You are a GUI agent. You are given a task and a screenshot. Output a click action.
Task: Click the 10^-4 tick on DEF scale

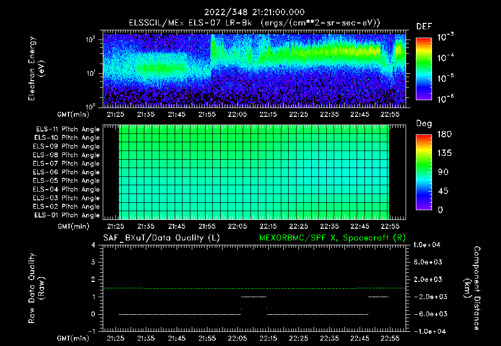445,58
